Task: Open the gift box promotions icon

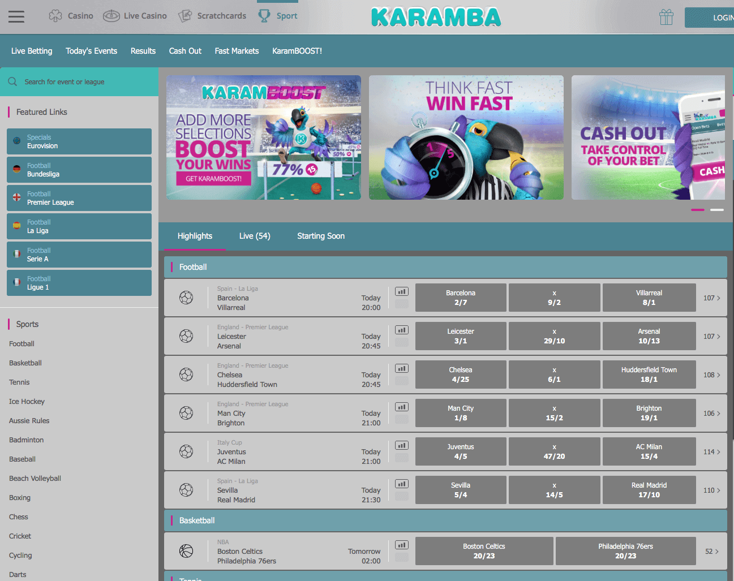Action: pyautogui.click(x=667, y=17)
